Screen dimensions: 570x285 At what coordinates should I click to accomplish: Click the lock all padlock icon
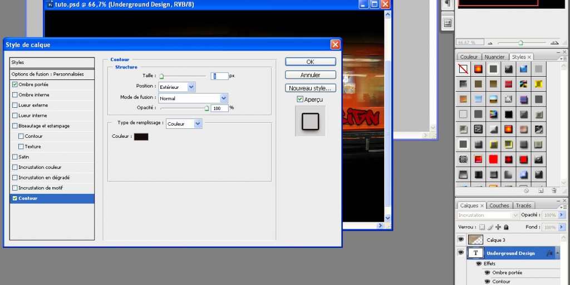(x=506, y=227)
